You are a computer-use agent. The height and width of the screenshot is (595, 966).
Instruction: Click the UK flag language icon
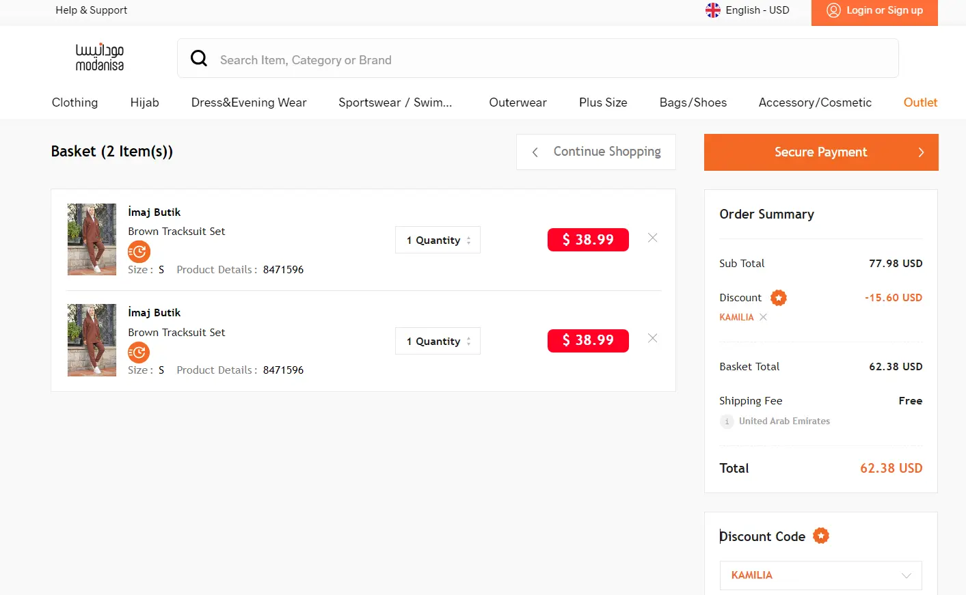point(713,10)
